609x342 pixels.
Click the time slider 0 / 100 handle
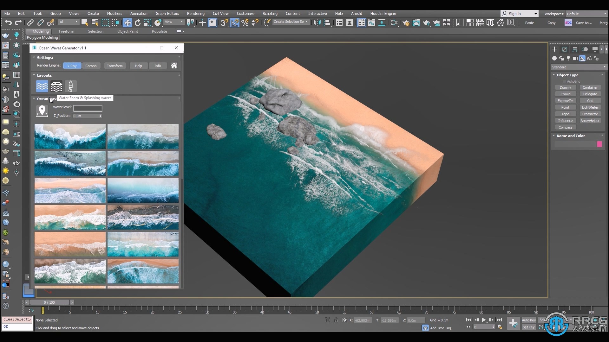click(x=49, y=302)
